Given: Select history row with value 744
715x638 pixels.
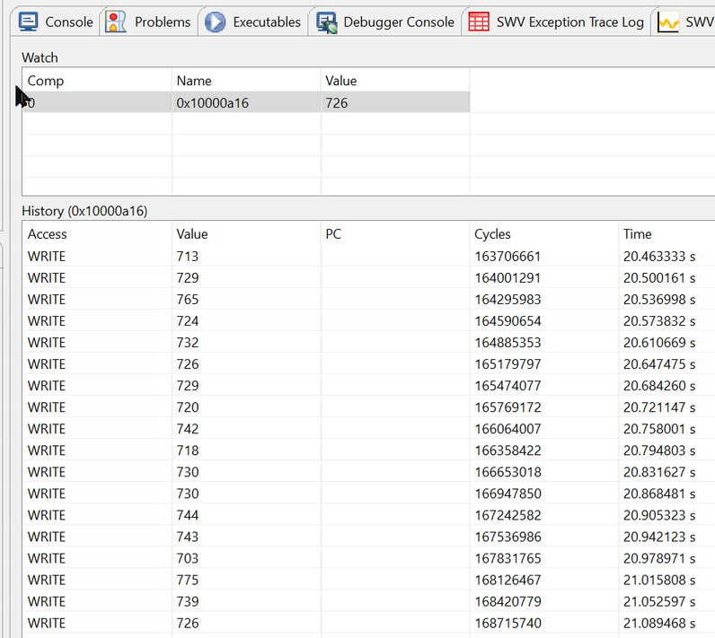Looking at the screenshot, I should (x=368, y=515).
